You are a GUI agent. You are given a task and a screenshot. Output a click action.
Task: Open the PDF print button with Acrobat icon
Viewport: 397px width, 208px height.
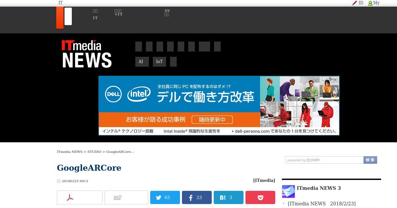coord(80,197)
